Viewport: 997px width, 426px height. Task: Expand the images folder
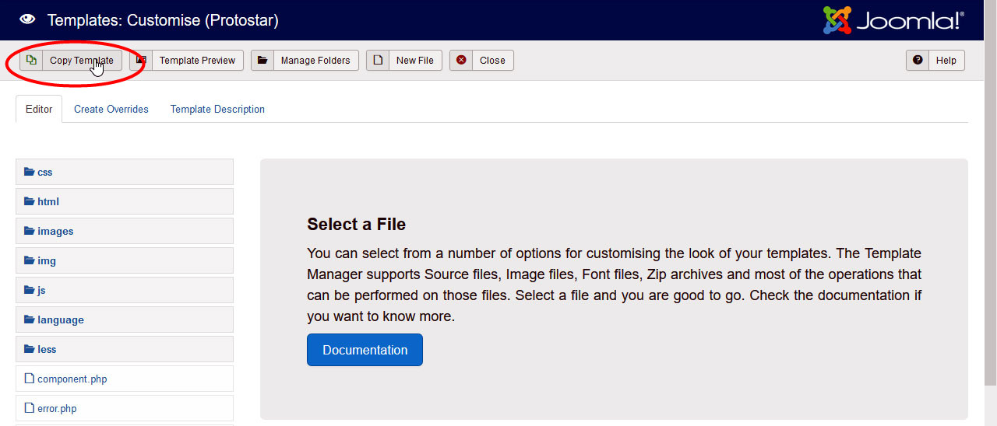tap(55, 231)
